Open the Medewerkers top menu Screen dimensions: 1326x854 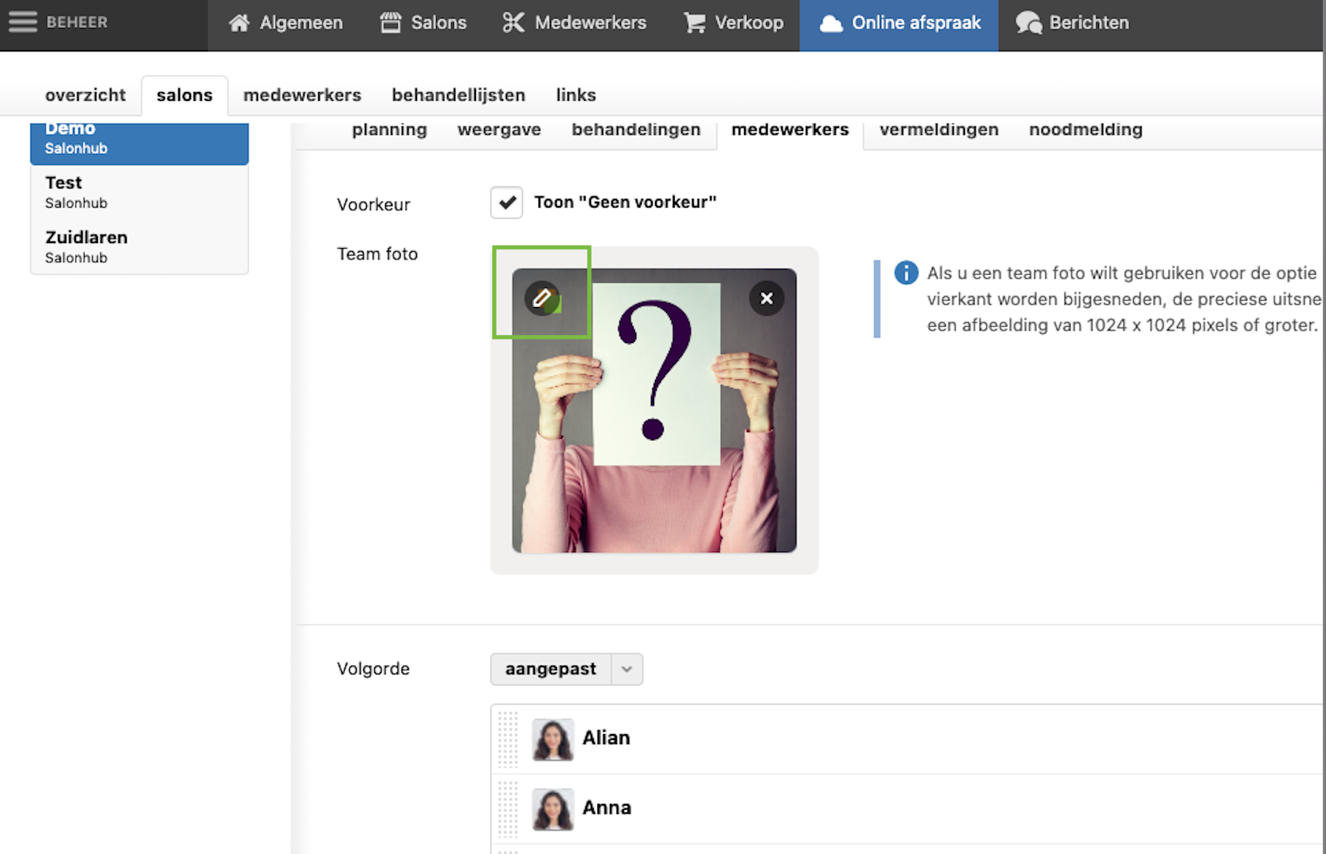(x=575, y=23)
